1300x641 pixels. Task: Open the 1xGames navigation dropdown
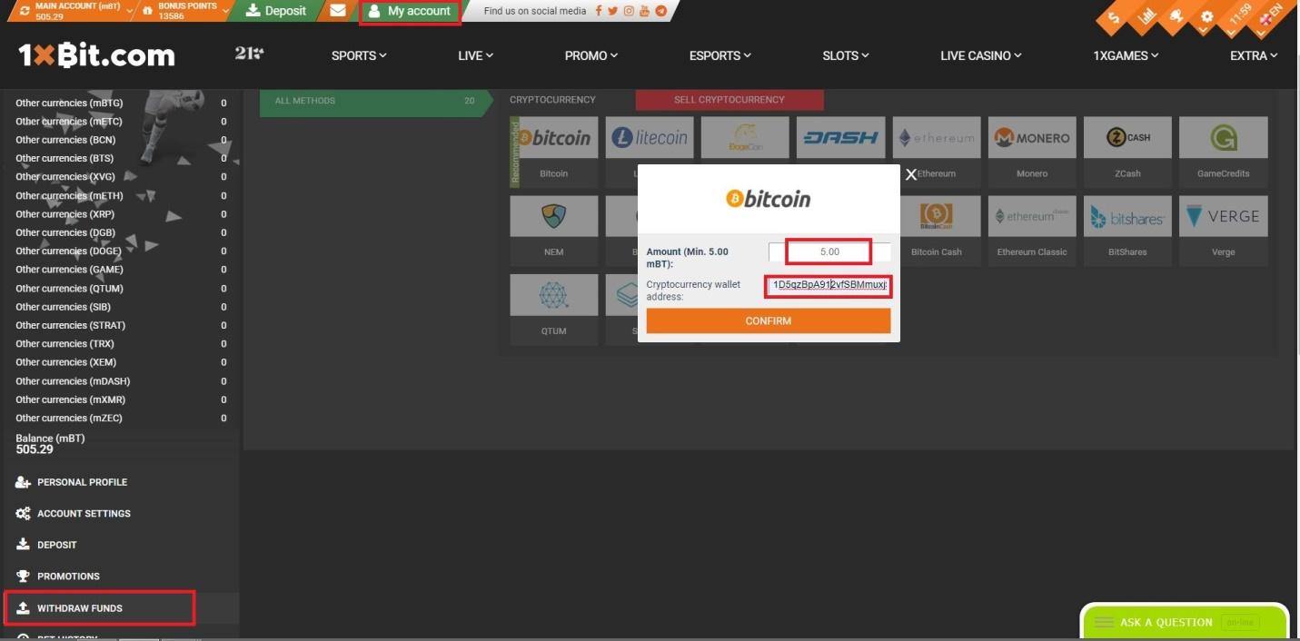[1126, 55]
